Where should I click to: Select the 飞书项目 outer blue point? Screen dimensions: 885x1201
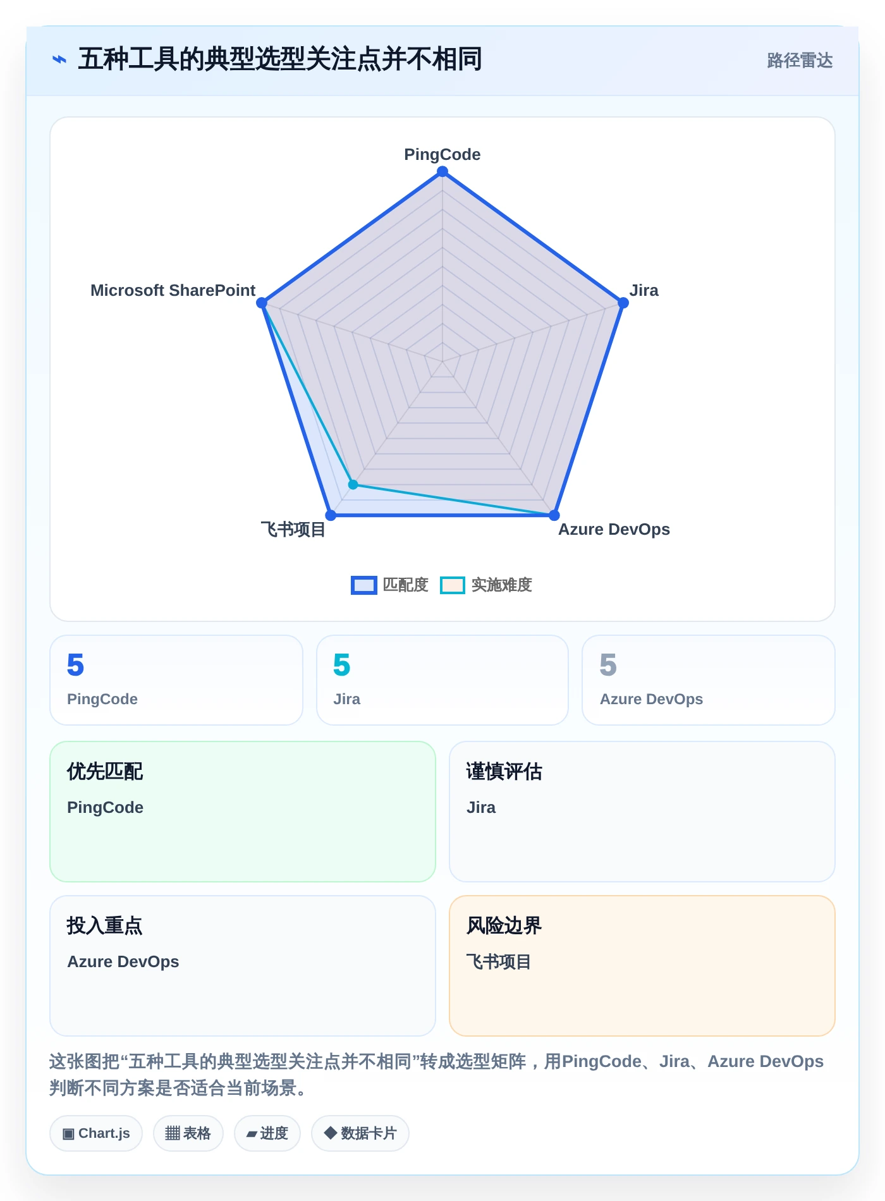(x=331, y=515)
